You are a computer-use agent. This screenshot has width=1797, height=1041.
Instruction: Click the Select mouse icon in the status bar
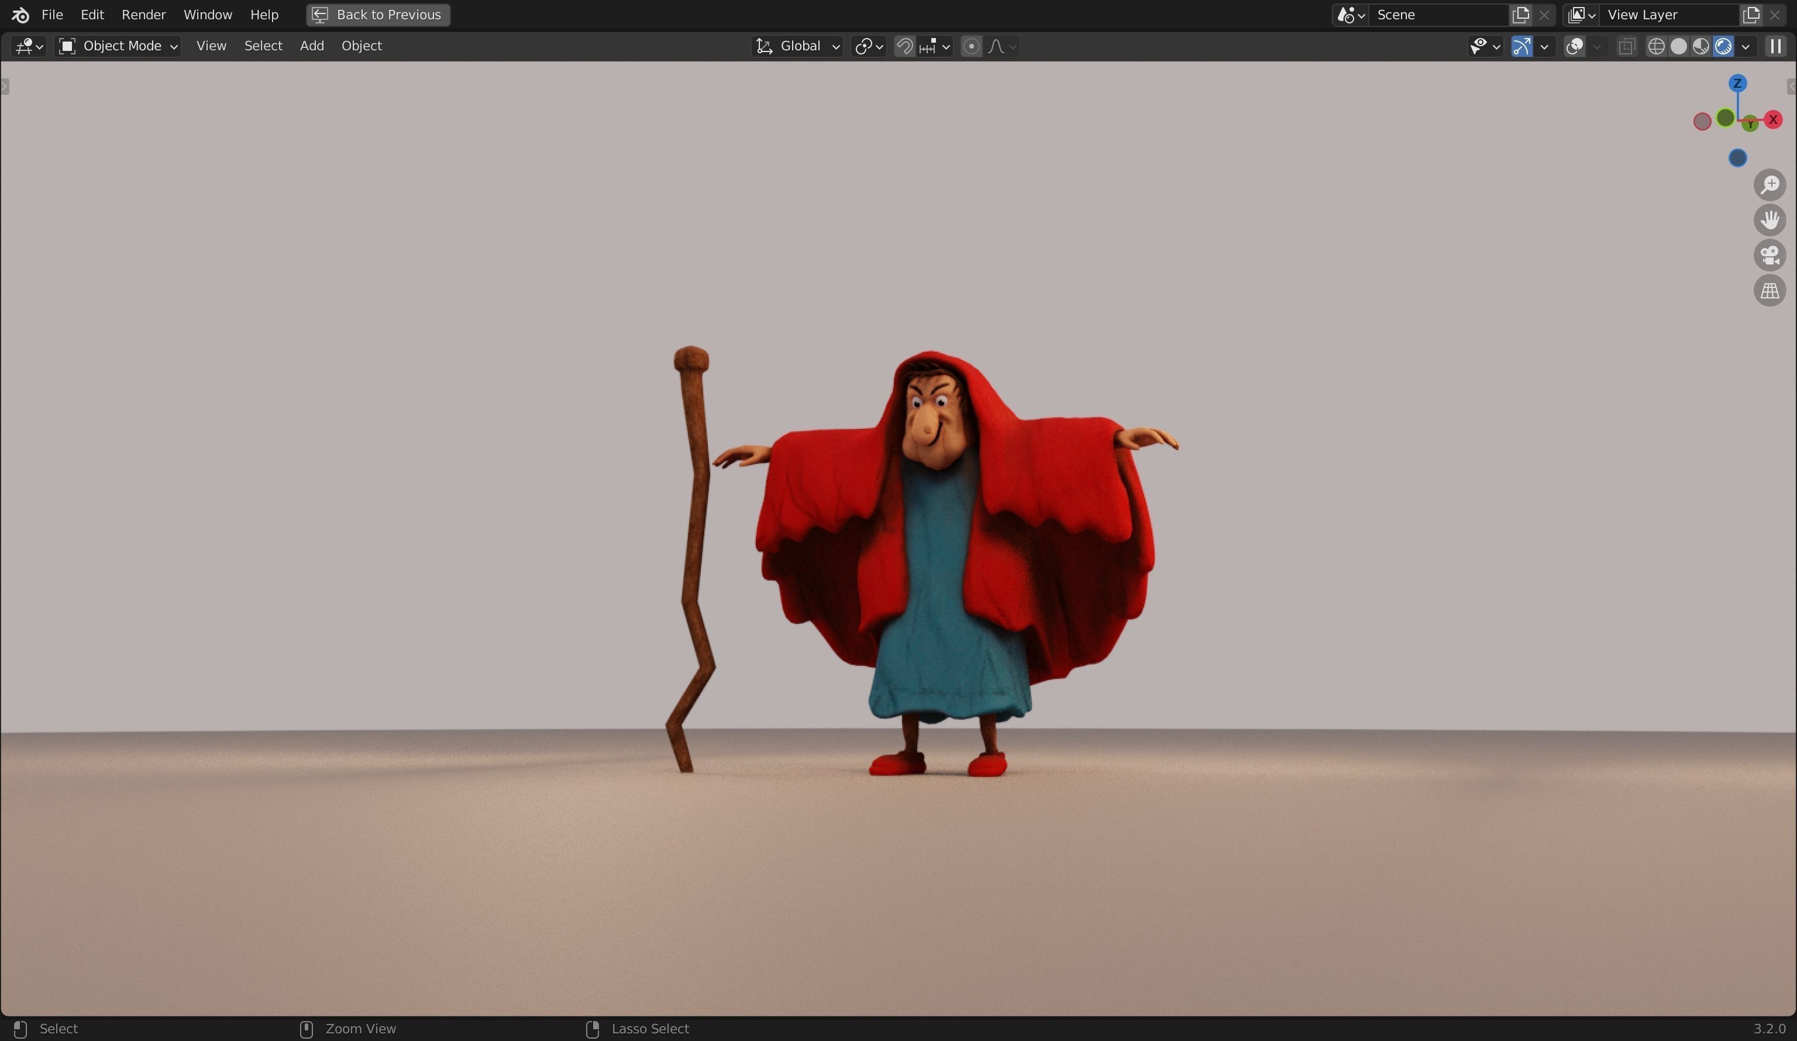point(20,1029)
